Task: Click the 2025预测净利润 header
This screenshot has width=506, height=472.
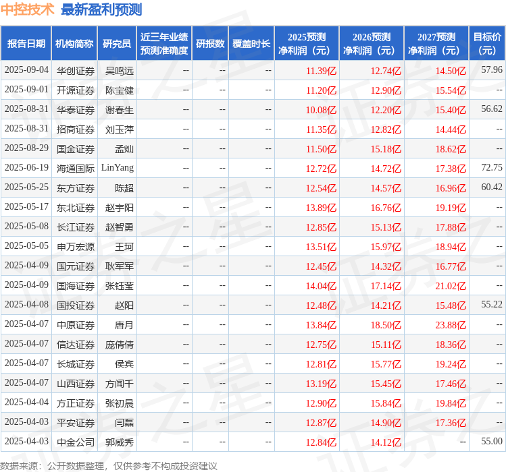Action: [x=307, y=44]
